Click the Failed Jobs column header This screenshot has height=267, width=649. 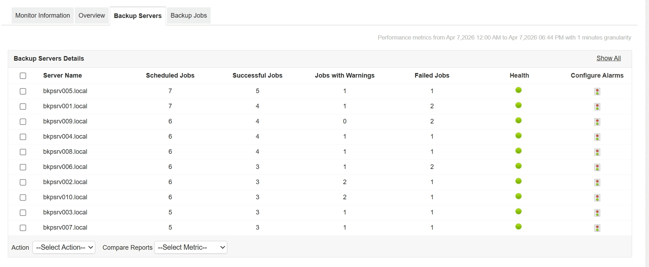(x=432, y=75)
